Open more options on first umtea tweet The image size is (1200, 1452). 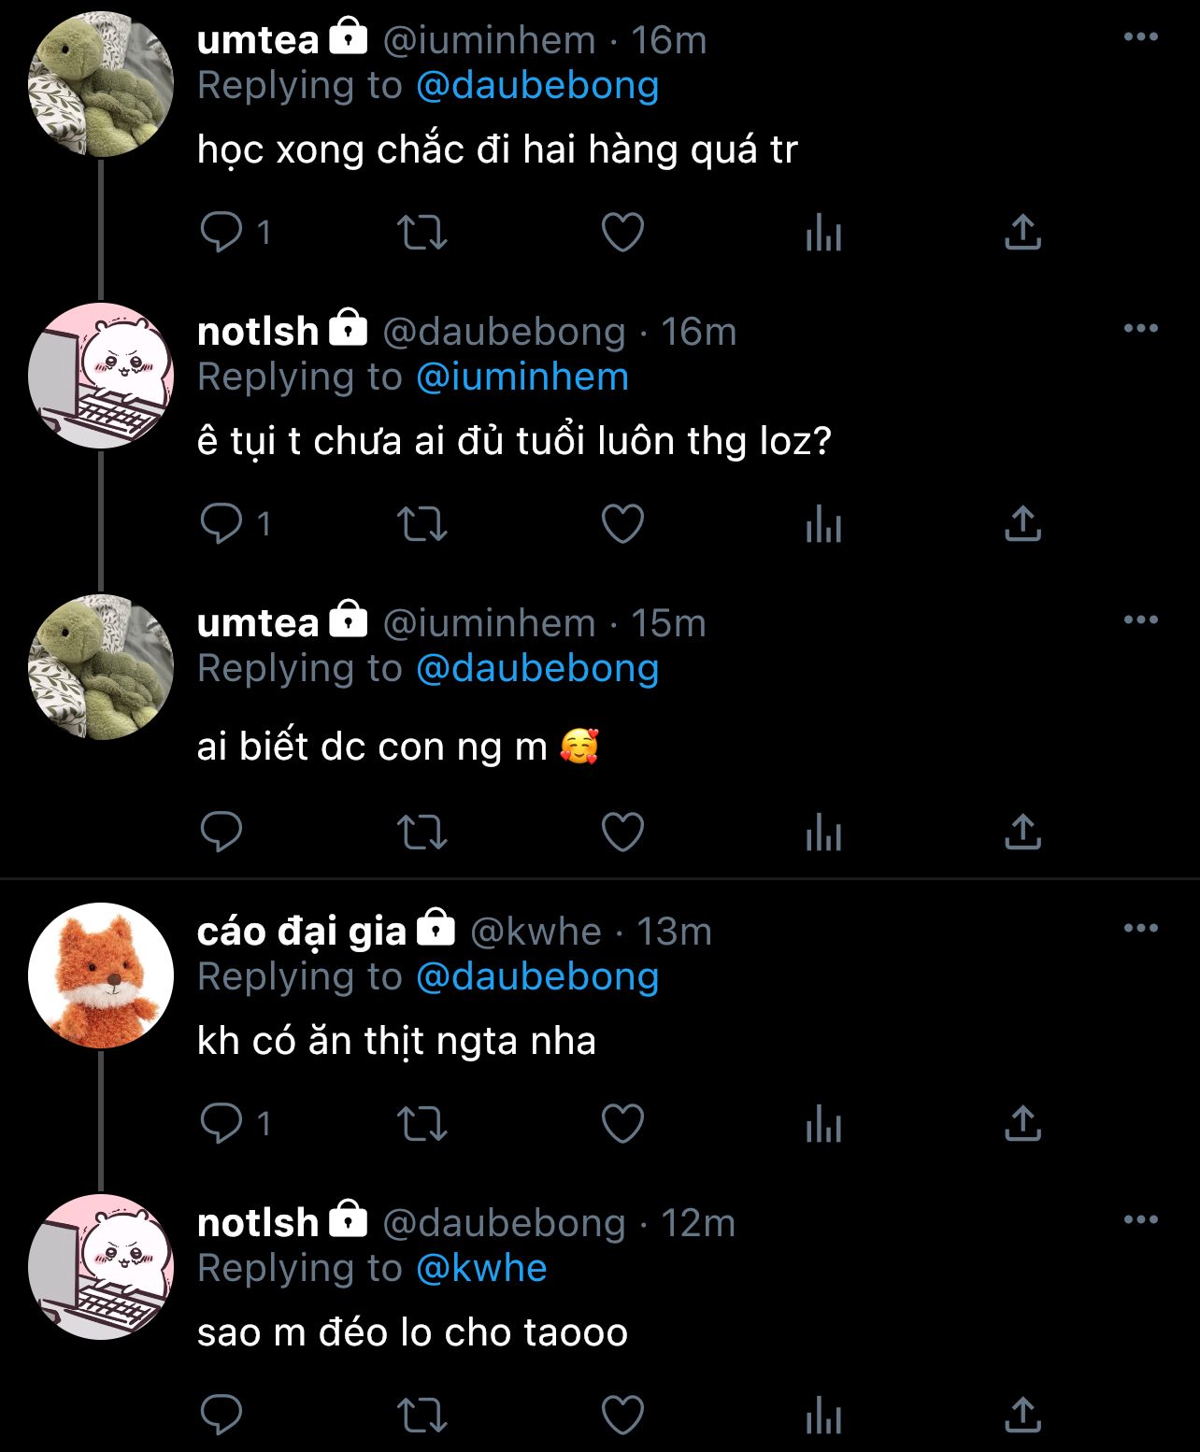[x=1140, y=37]
